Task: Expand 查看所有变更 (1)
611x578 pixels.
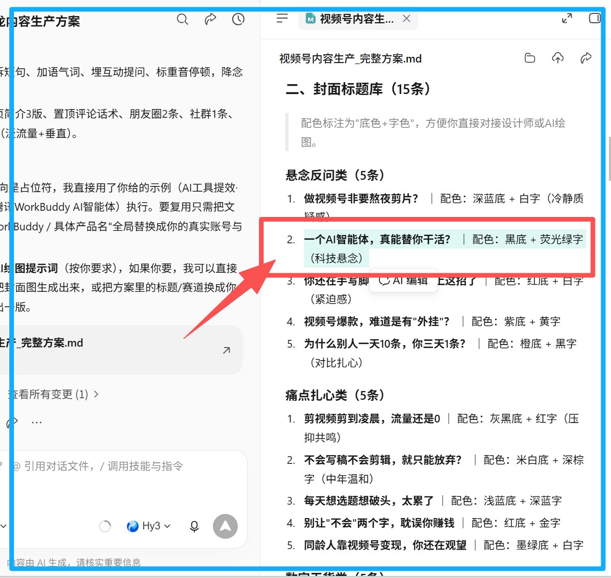Action: (x=53, y=394)
